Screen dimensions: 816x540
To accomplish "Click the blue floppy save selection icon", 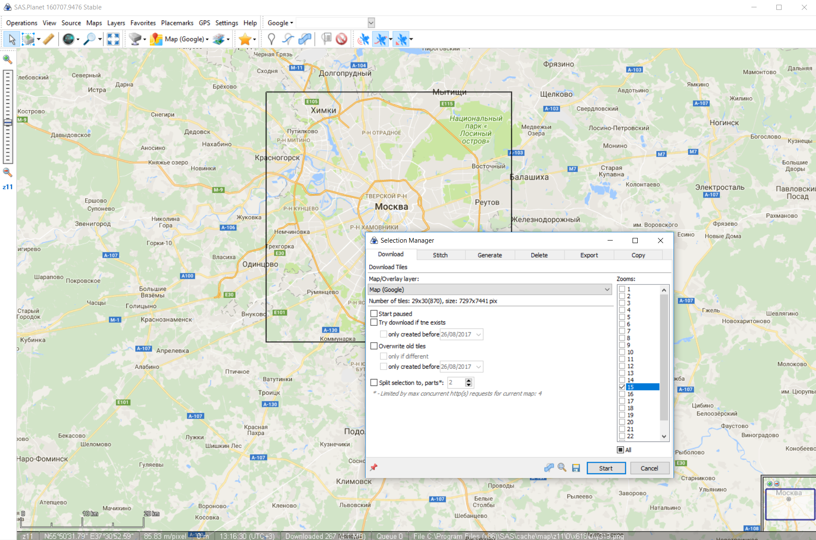I will click(x=576, y=468).
